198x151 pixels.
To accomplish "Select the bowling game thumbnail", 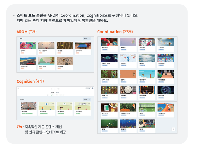I will [x=166, y=74].
